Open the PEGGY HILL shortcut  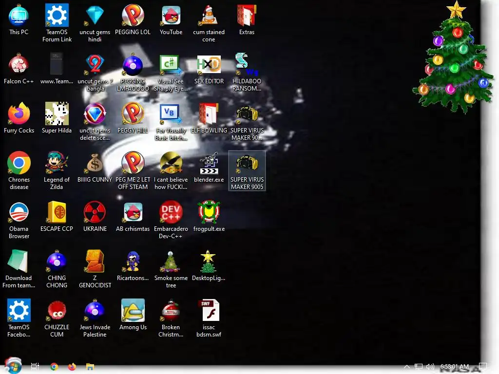point(133,118)
